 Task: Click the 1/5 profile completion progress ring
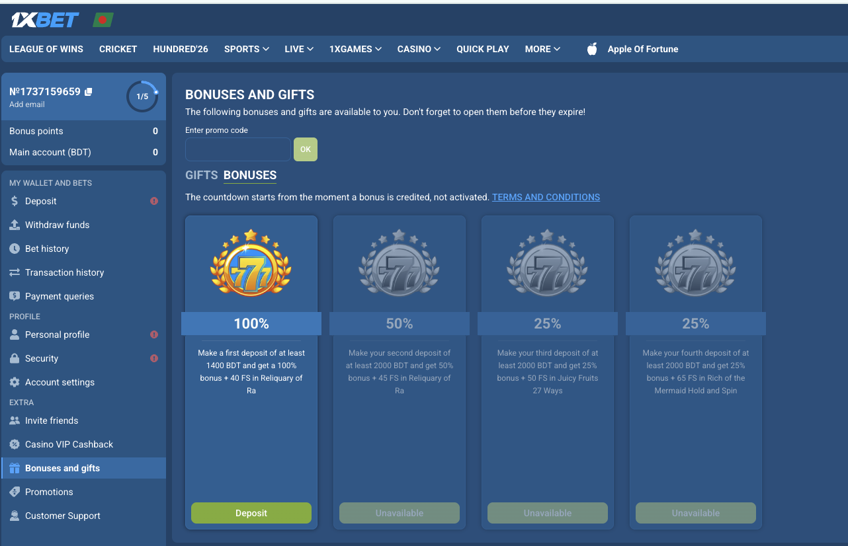142,97
